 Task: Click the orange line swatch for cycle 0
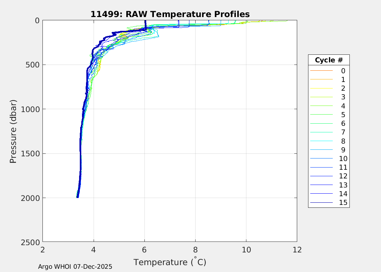tap(321, 71)
